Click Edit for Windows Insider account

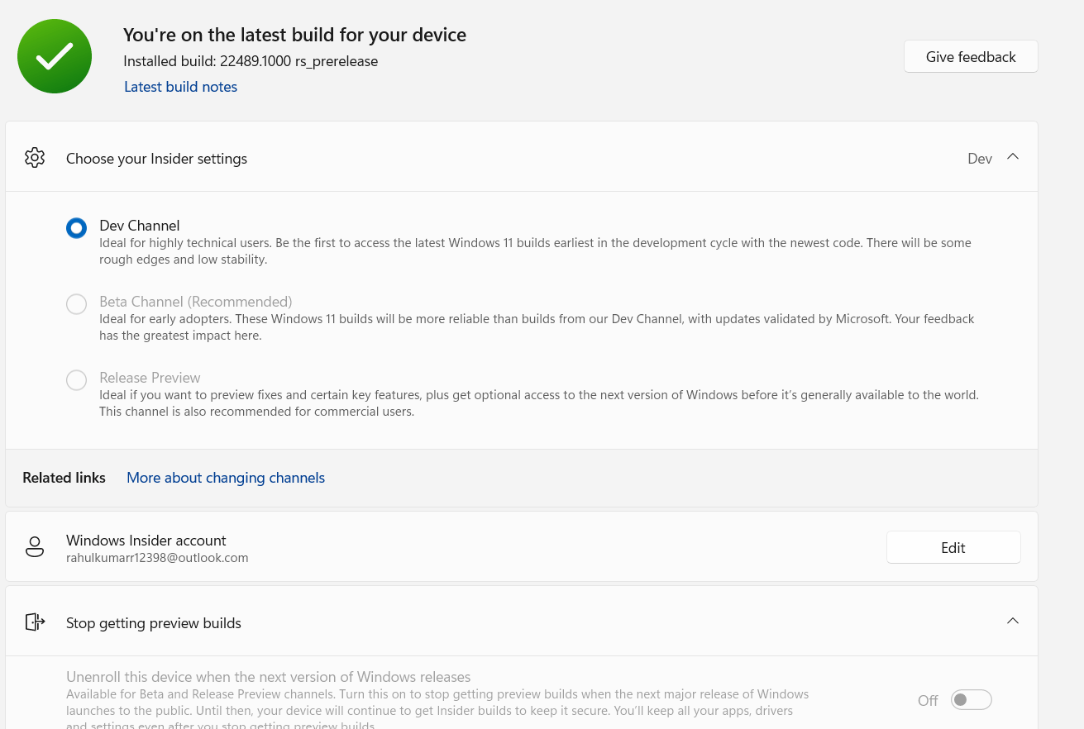point(953,547)
